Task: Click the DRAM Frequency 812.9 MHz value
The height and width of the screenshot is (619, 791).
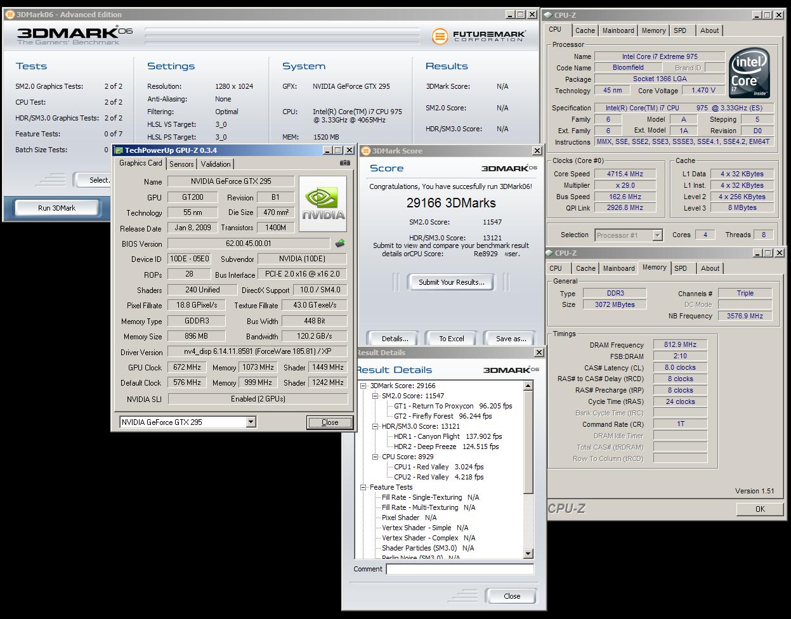Action: pyautogui.click(x=680, y=345)
